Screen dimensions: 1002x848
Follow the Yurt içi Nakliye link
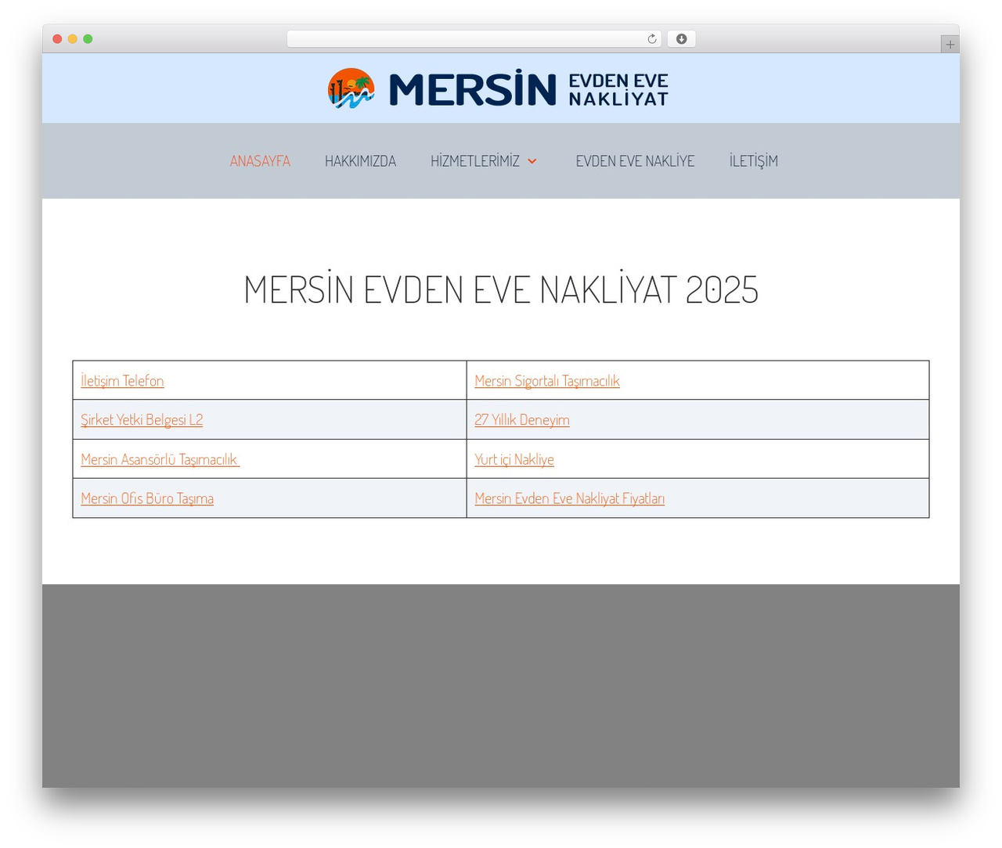tap(514, 459)
